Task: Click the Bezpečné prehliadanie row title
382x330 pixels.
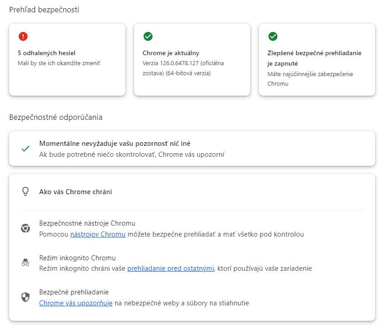Action: tap(74, 292)
